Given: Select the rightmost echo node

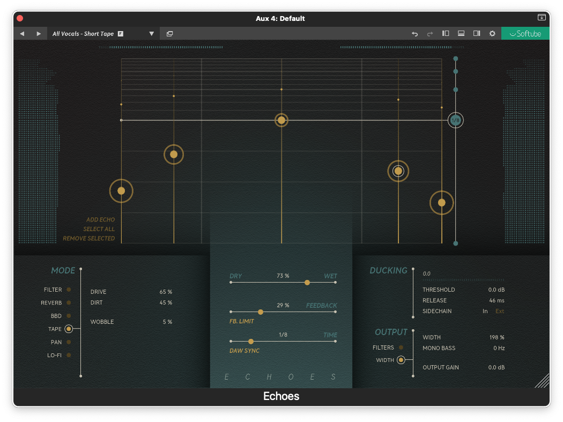Looking at the screenshot, I should tap(442, 203).
